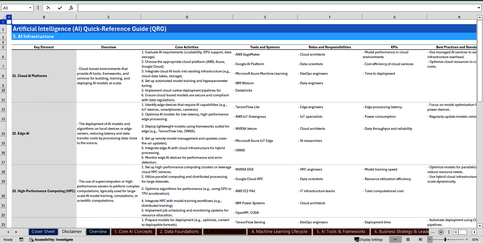Screen dimensions: 483x243
Task: Open the sheet list via the ellipsis button
Action: [433, 232]
